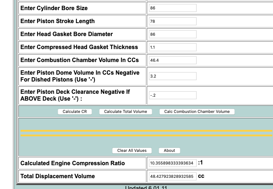Focus the Combustion Chamber Volume input
This screenshot has height=189, width=273.
click(x=172, y=60)
